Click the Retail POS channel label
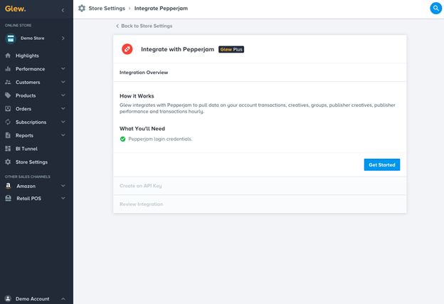The height and width of the screenshot is (304, 444). pyautogui.click(x=28, y=199)
